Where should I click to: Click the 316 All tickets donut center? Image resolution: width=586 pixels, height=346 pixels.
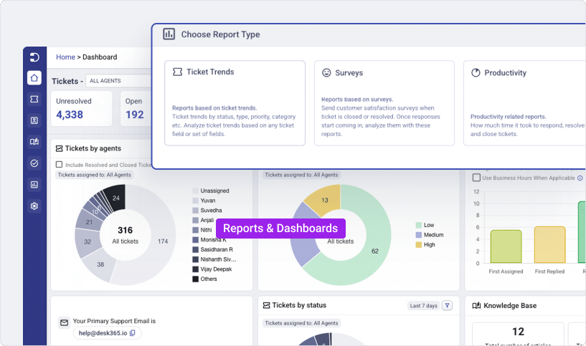(126, 235)
